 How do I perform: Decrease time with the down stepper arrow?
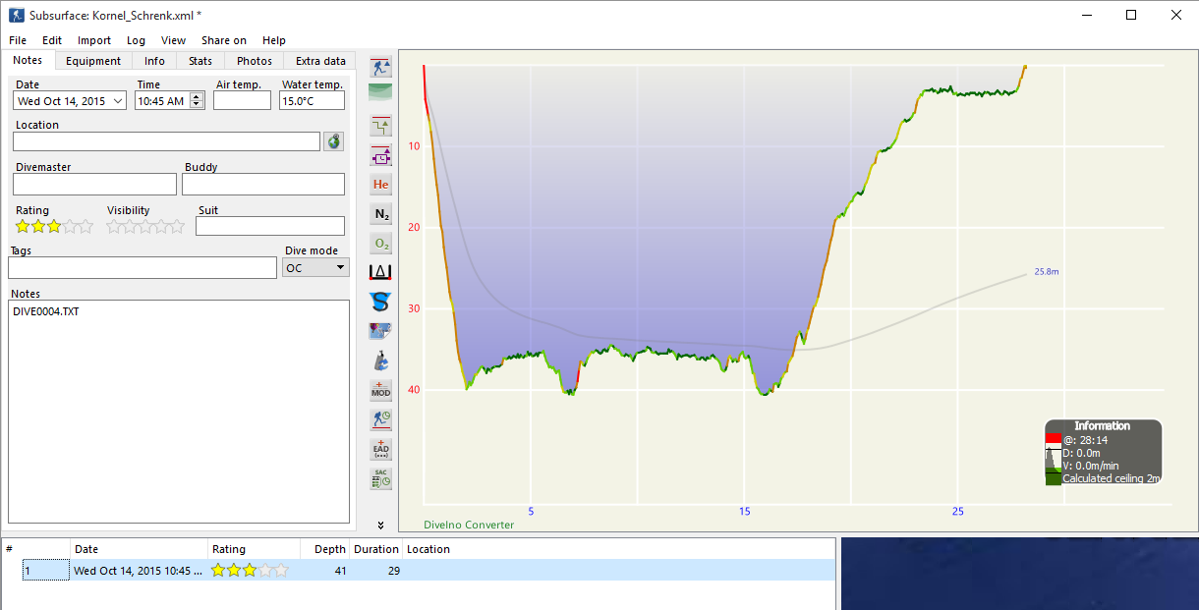pos(196,105)
